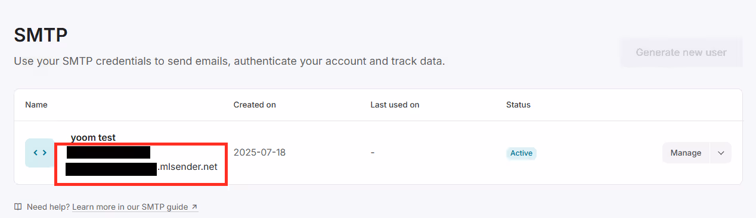Click the Last used on column header
Image resolution: width=756 pixels, height=218 pixels.
pyautogui.click(x=395, y=105)
